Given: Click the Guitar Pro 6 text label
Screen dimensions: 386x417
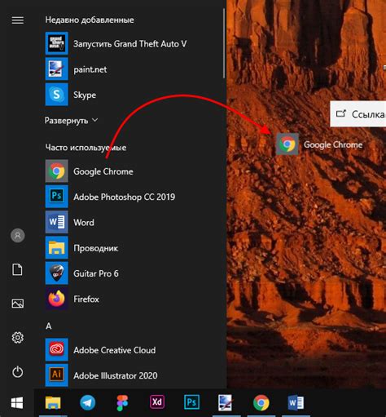Looking at the screenshot, I should 96,273.
